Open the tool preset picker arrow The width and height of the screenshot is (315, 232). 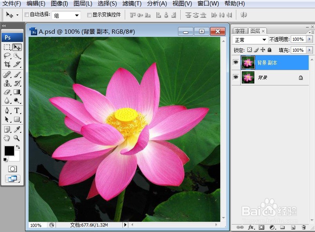pos(17,15)
